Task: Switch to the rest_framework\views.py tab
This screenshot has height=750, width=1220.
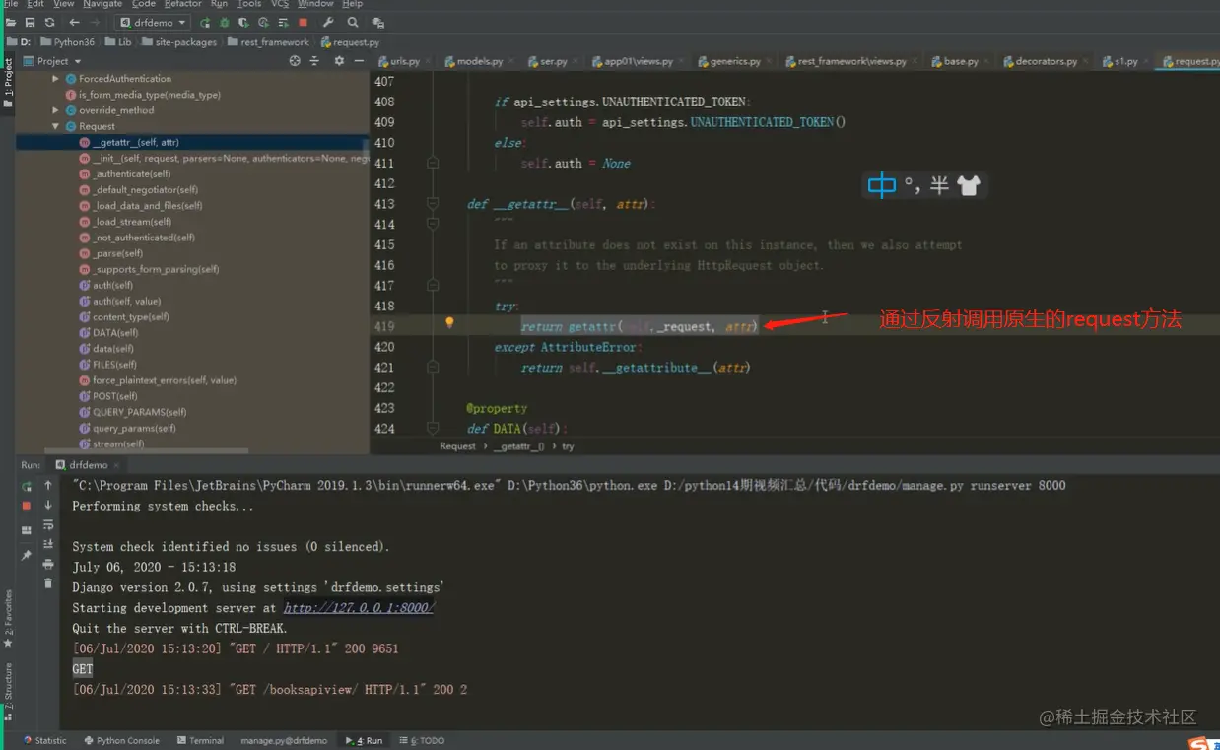Action: point(851,61)
